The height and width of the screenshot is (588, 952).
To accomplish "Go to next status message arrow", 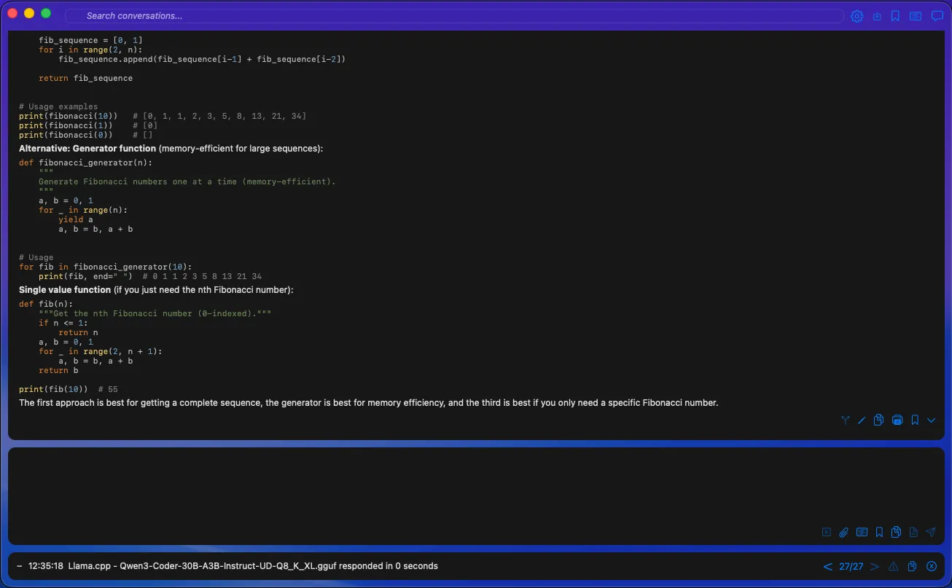I will pyautogui.click(x=875, y=566).
